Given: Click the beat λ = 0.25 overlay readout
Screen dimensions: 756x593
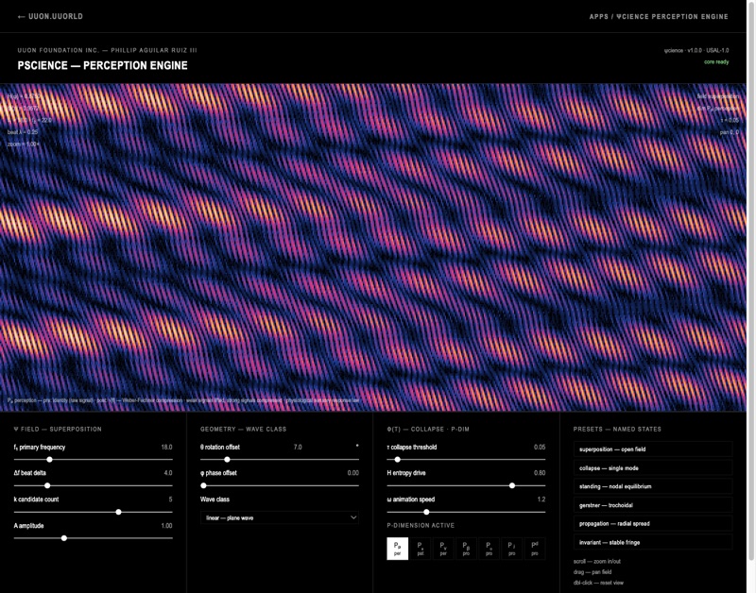Looking at the screenshot, I should (22, 132).
